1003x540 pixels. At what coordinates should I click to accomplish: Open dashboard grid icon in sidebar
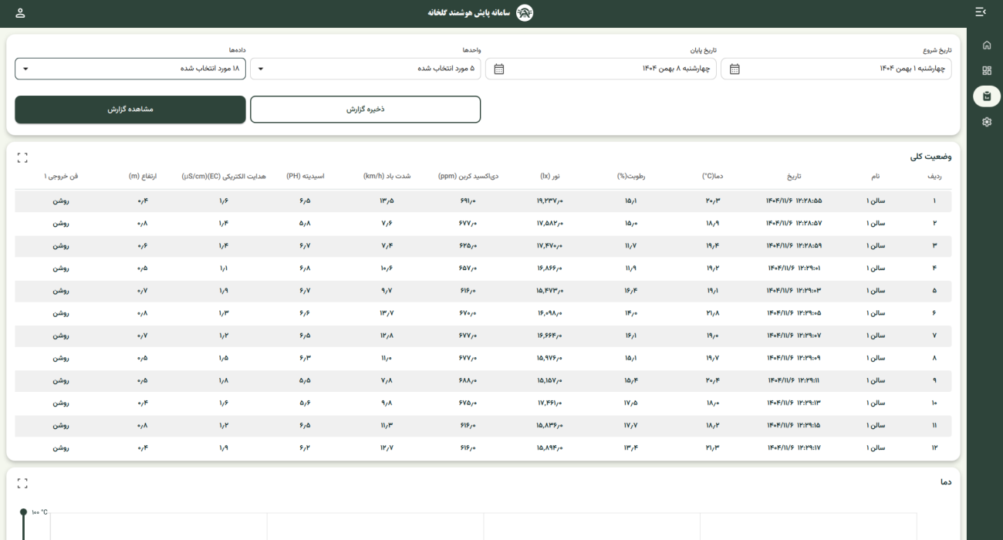986,70
